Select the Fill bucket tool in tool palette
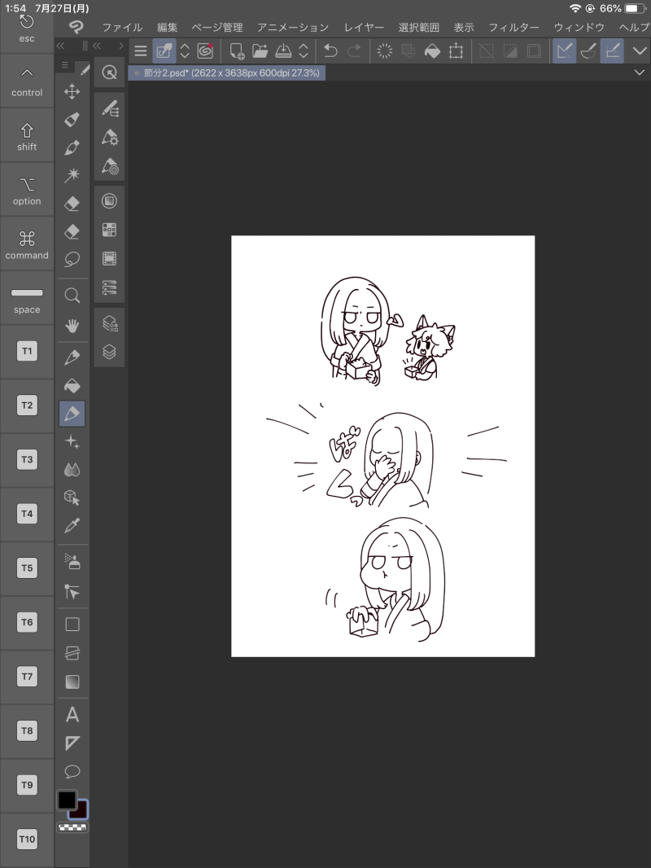This screenshot has height=868, width=651. pos(72,385)
